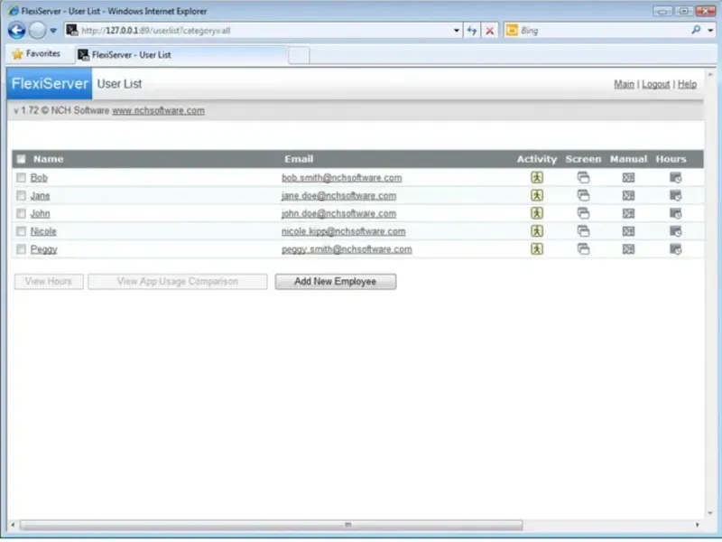Toggle the select-all checkbox in Name header
This screenshot has height=542, width=722.
(x=21, y=159)
